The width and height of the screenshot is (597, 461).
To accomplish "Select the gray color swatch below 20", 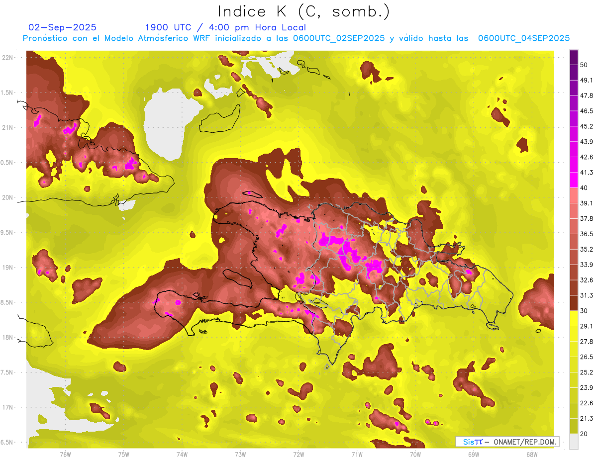I will pyautogui.click(x=574, y=442).
